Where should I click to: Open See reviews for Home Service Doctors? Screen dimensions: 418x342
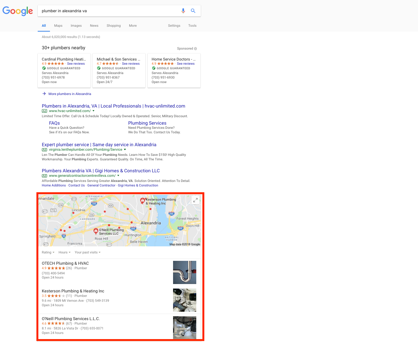pyautogui.click(x=186, y=64)
